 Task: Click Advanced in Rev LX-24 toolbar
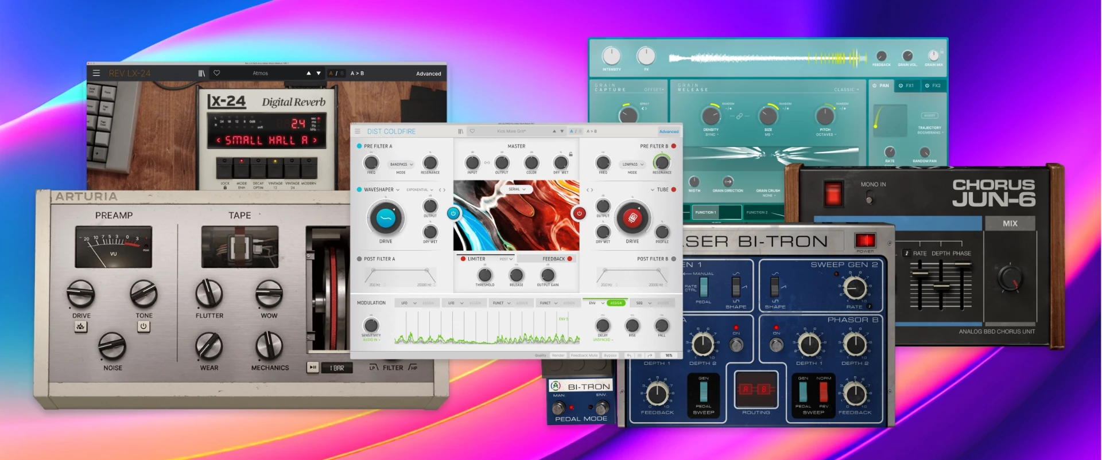tap(428, 73)
